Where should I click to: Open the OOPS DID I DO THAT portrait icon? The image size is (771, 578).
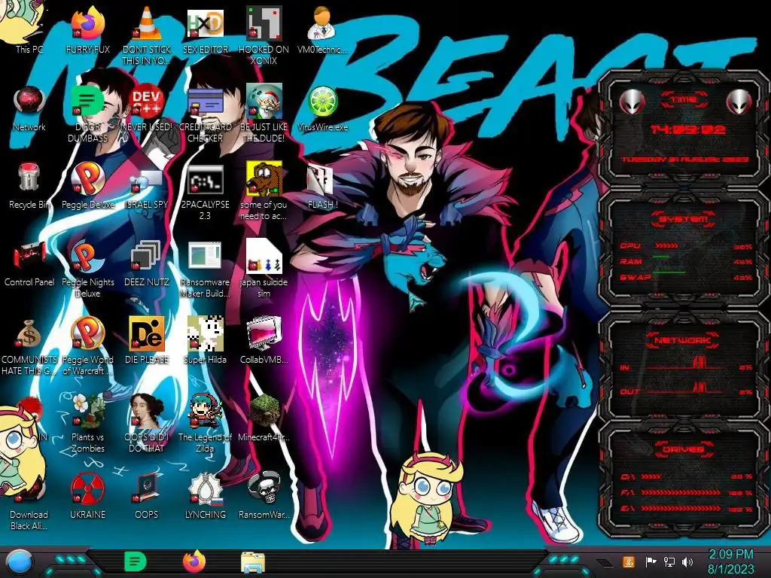[x=147, y=423]
